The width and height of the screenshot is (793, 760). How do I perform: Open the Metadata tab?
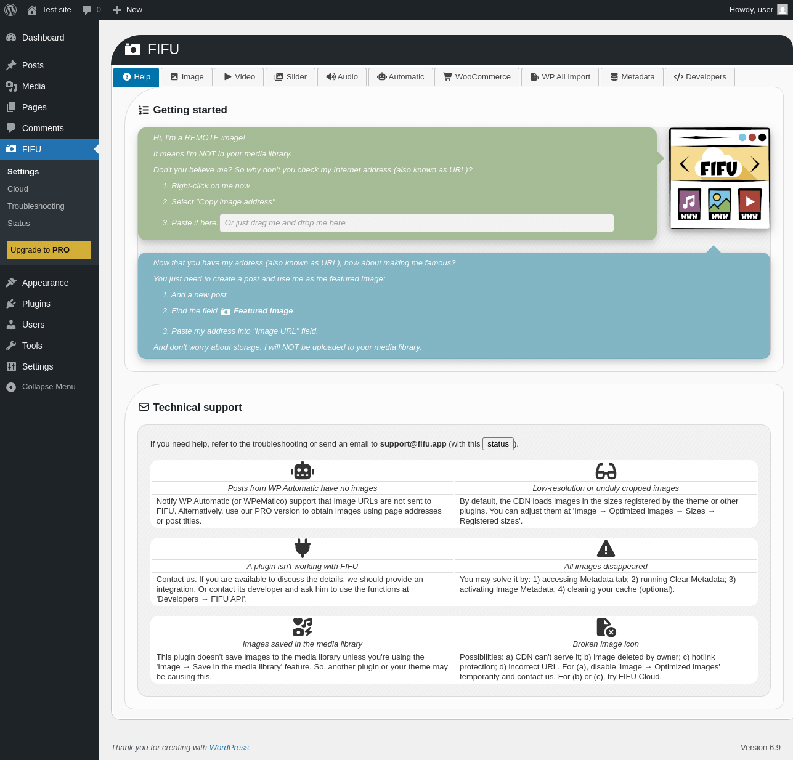click(x=632, y=77)
